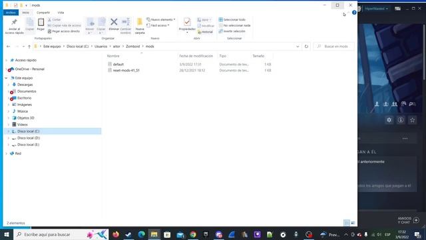Open Firefox from taskbar

point(116,235)
